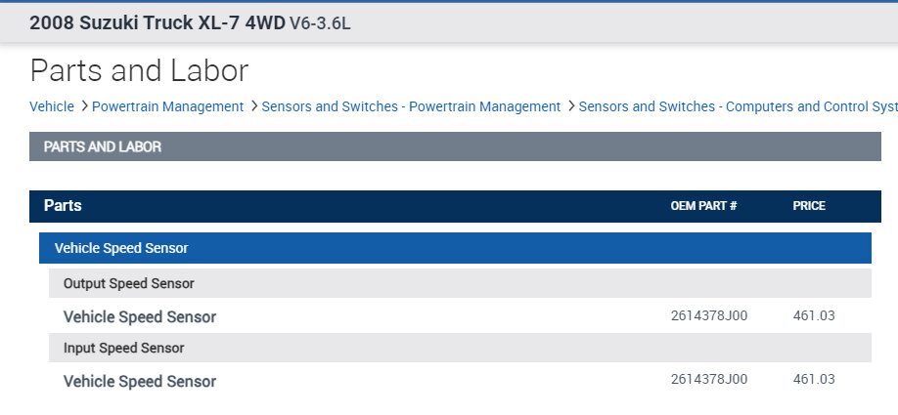Open the Powertrain Management breadcrumb link
898x415 pixels.
click(x=167, y=106)
